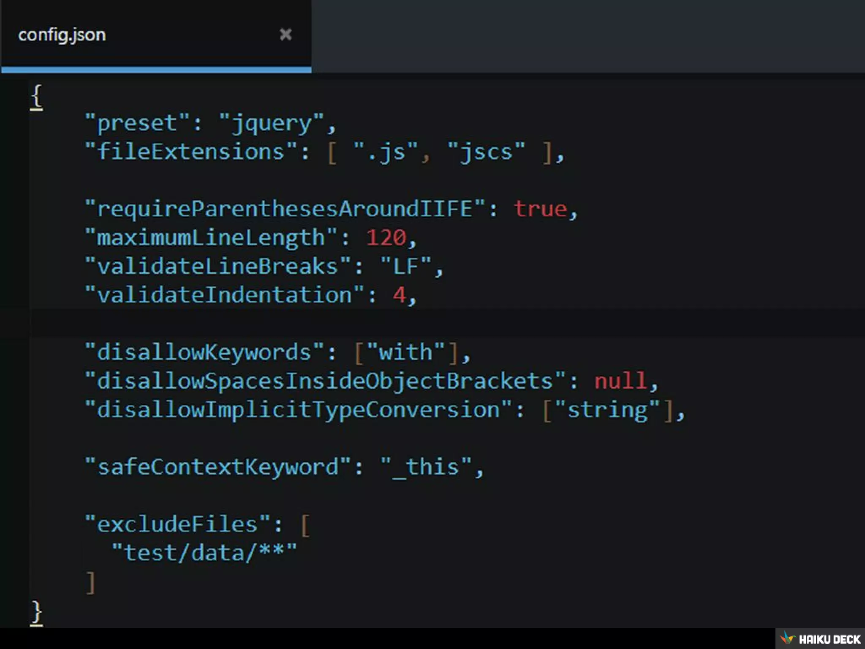The image size is (865, 649).
Task: Close the config.json tab
Action: [286, 34]
